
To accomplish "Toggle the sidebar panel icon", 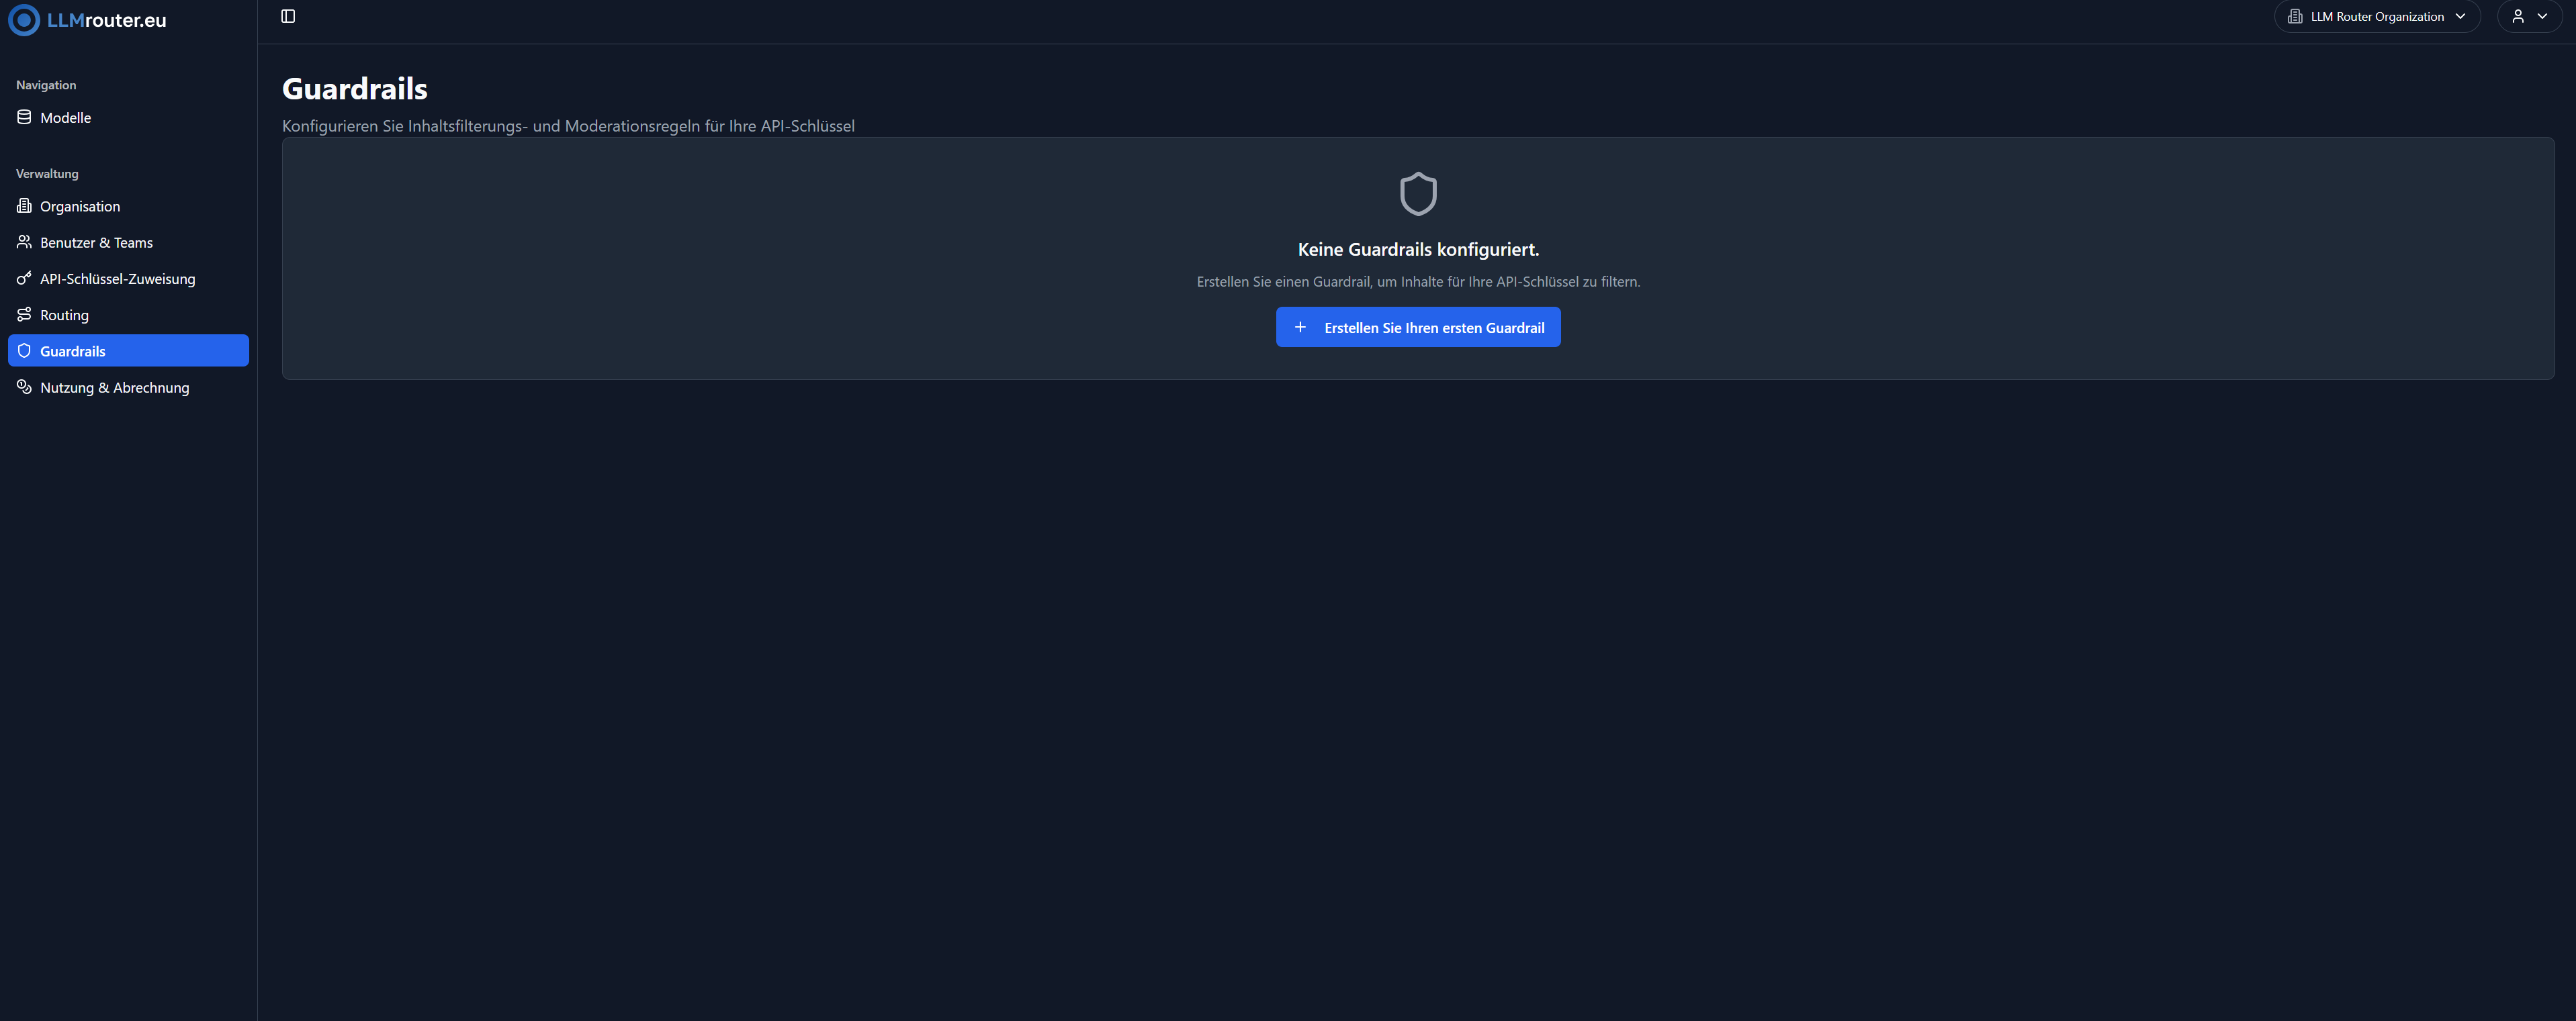I will 288,16.
